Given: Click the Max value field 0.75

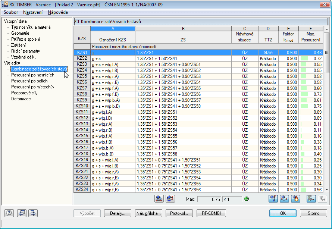Looking at the screenshot, I should click(209, 199).
